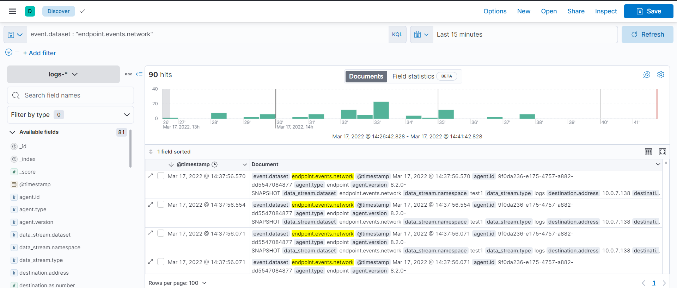Screen dimensions: 677x288
Task: Open @timestamp column options chevron
Action: pos(245,164)
